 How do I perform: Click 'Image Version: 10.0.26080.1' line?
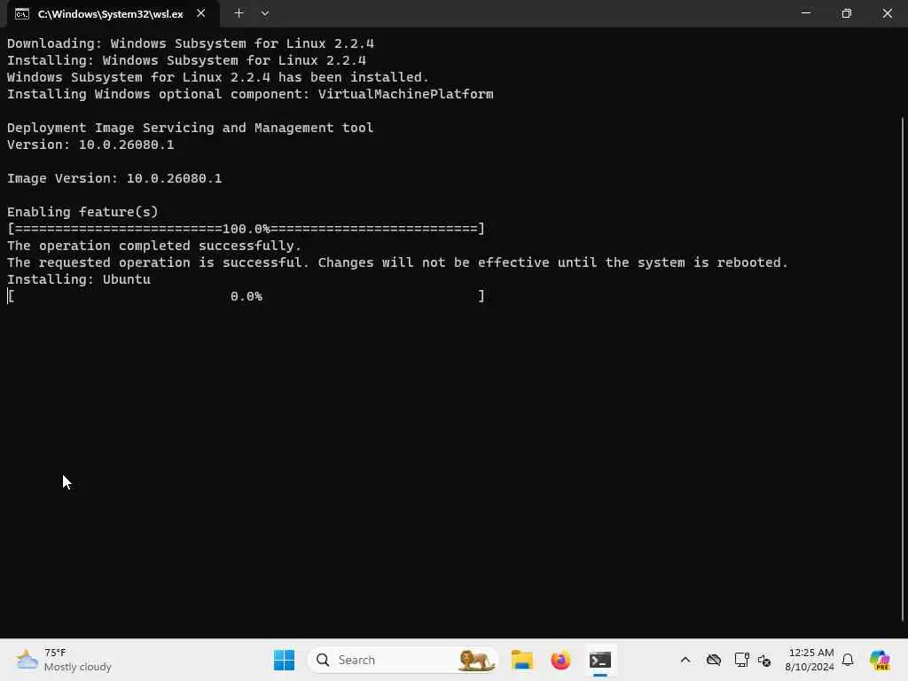[114, 178]
